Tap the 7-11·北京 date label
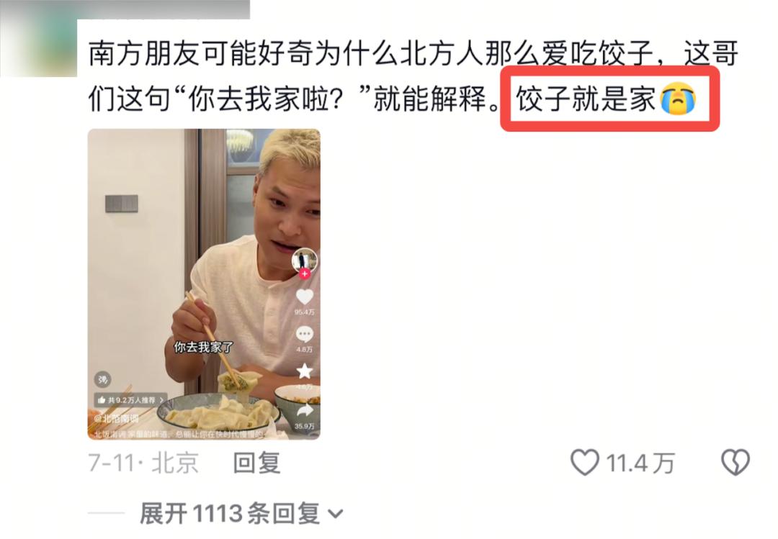This screenshot has height=539, width=778. [x=143, y=463]
